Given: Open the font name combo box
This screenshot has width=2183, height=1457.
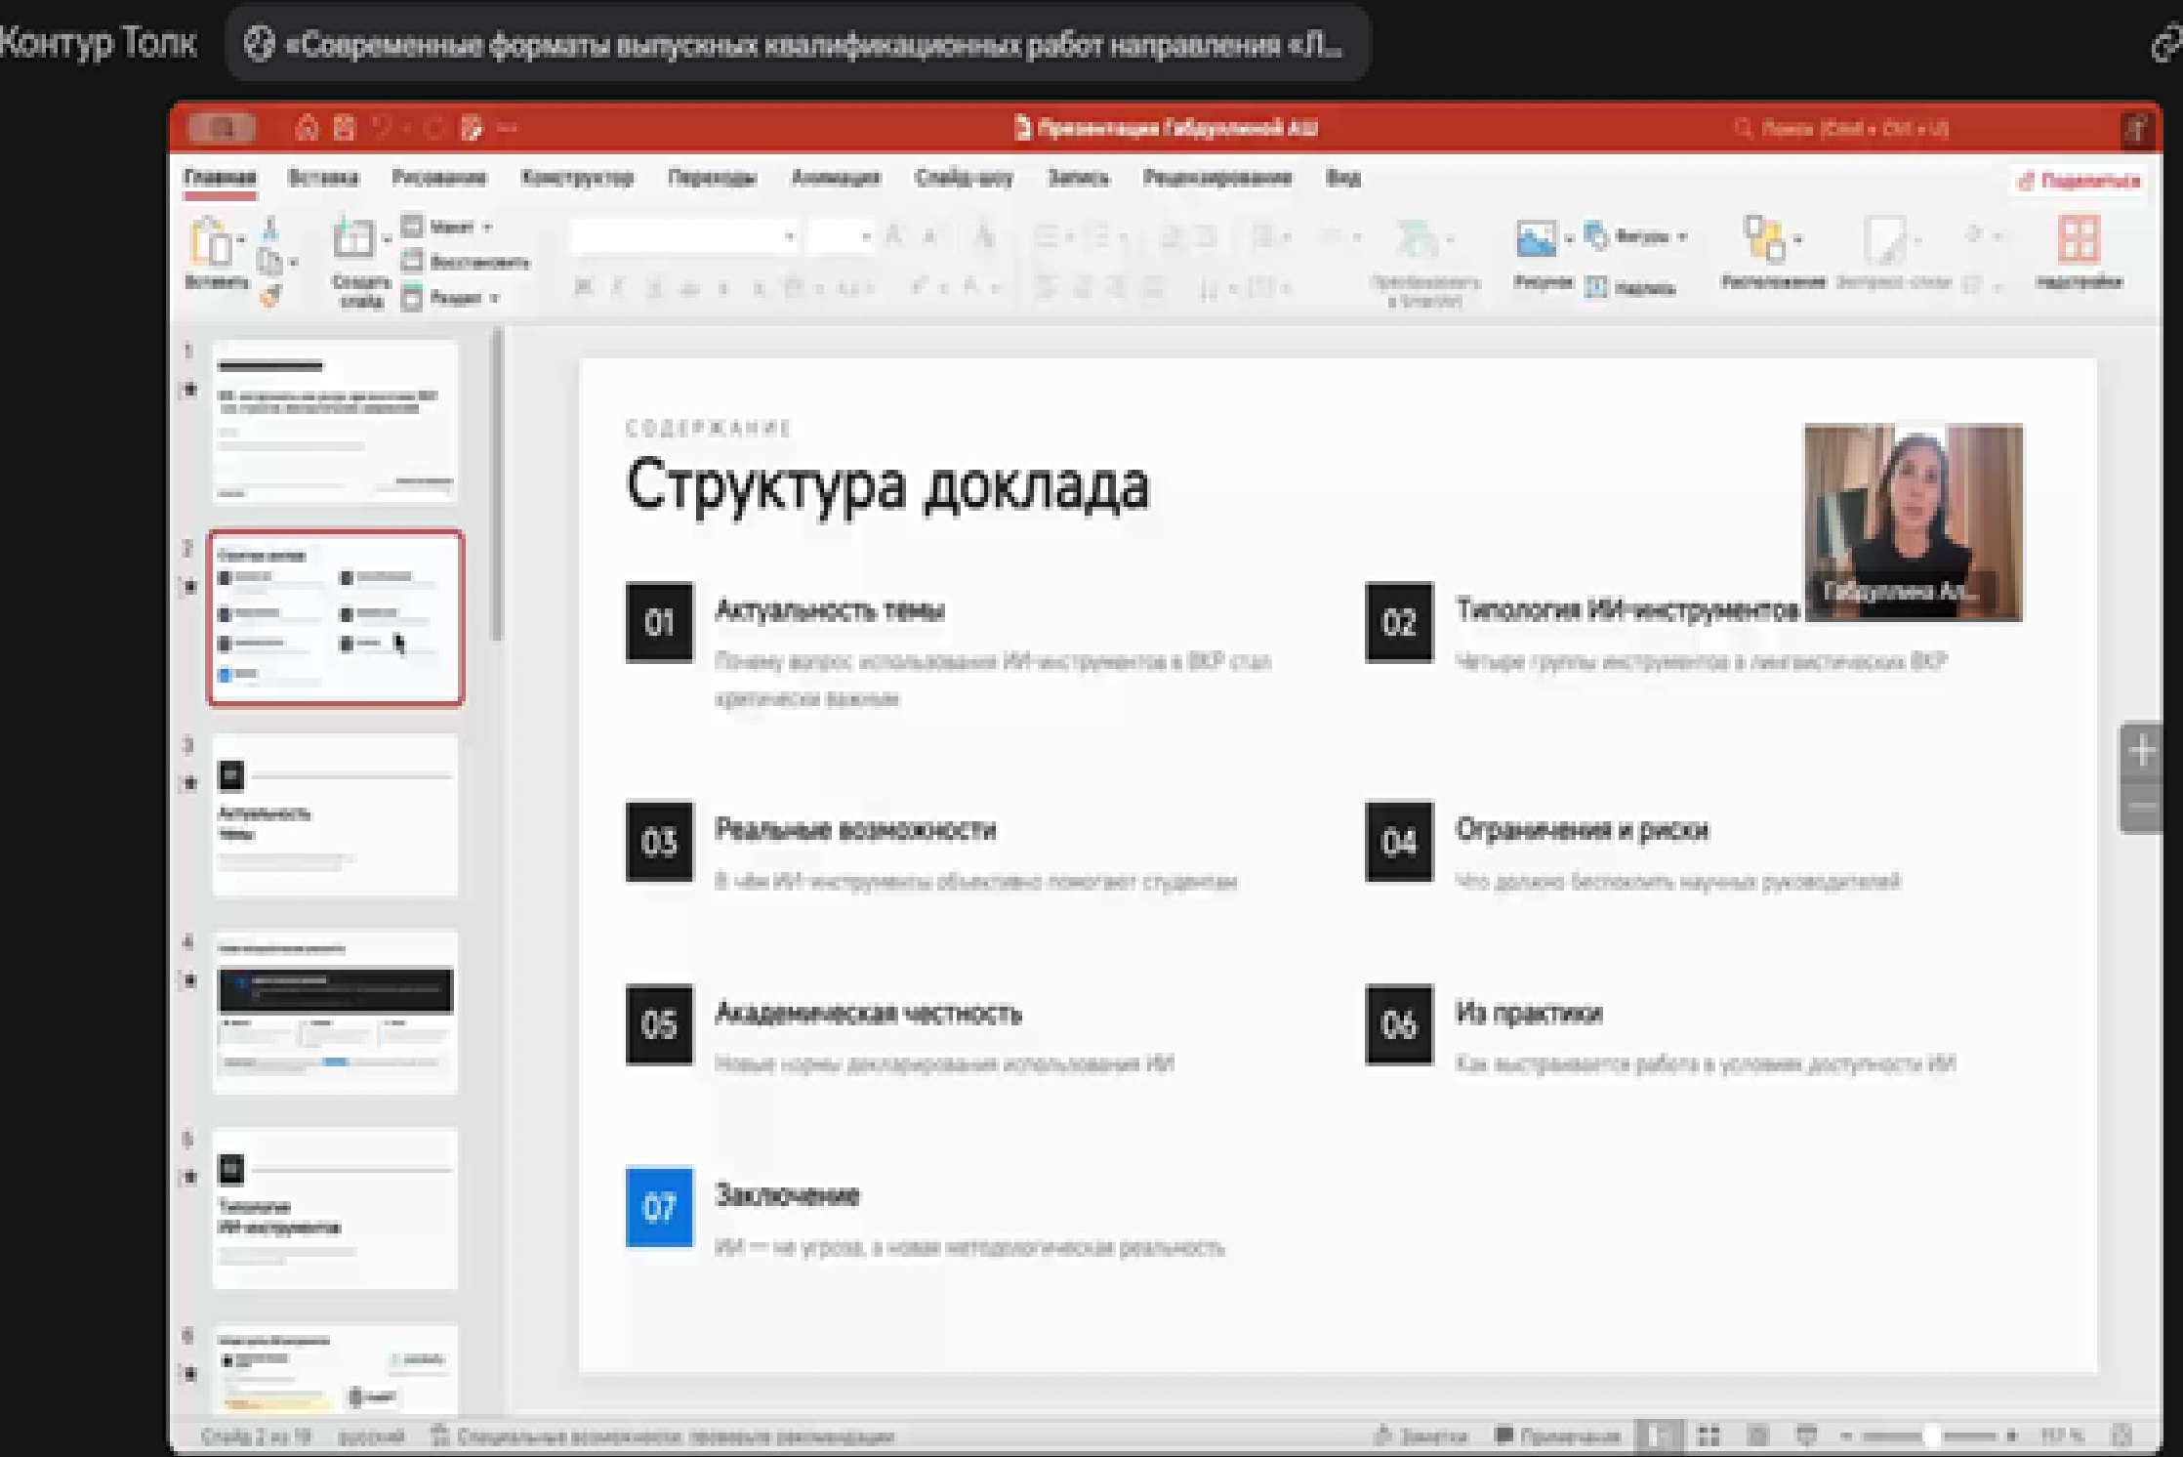Looking at the screenshot, I should 683,236.
